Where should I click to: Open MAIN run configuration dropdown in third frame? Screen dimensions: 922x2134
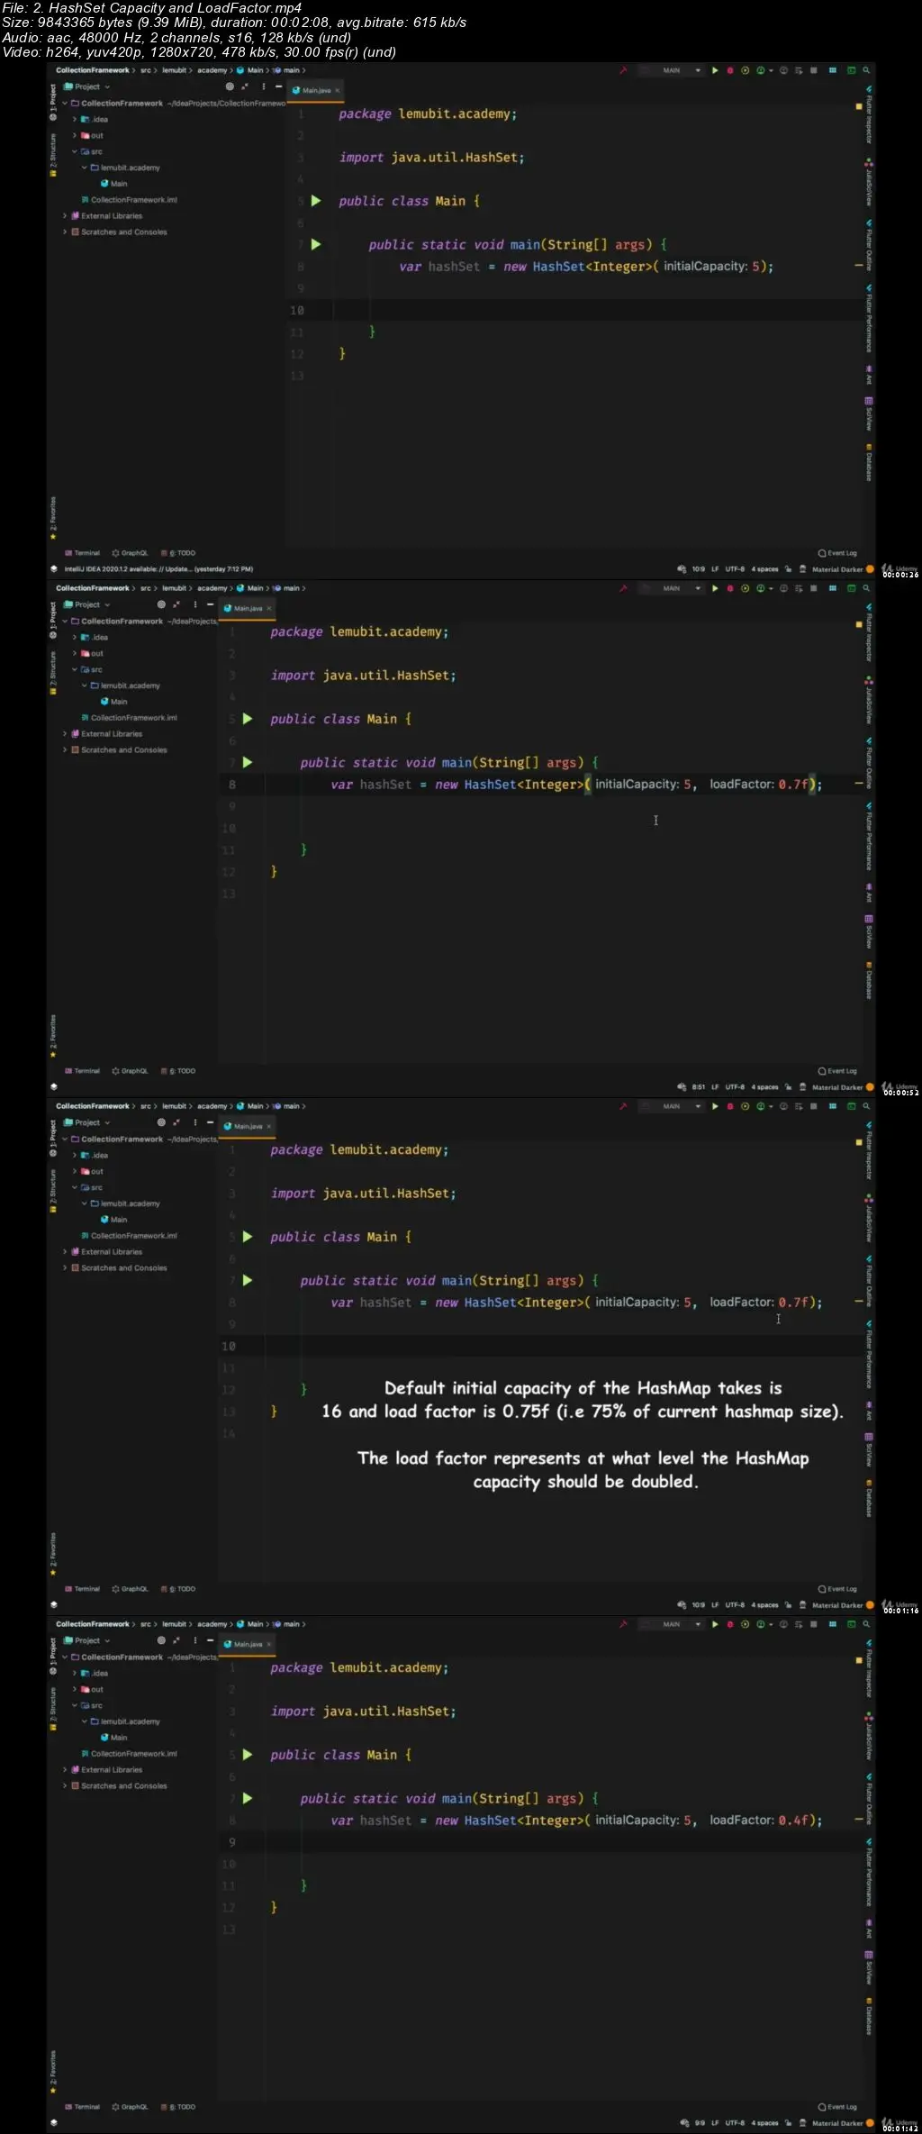tap(672, 1106)
